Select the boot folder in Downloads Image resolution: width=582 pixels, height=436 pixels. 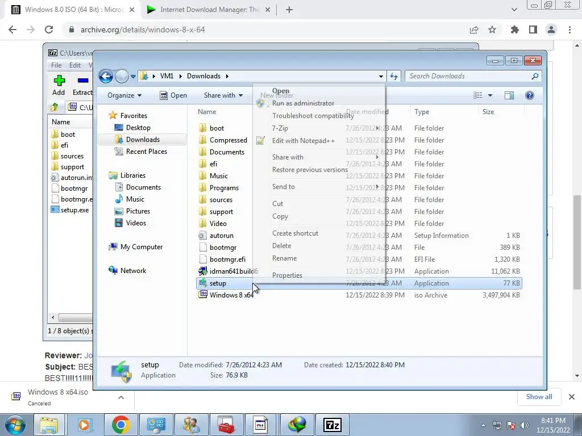click(217, 128)
